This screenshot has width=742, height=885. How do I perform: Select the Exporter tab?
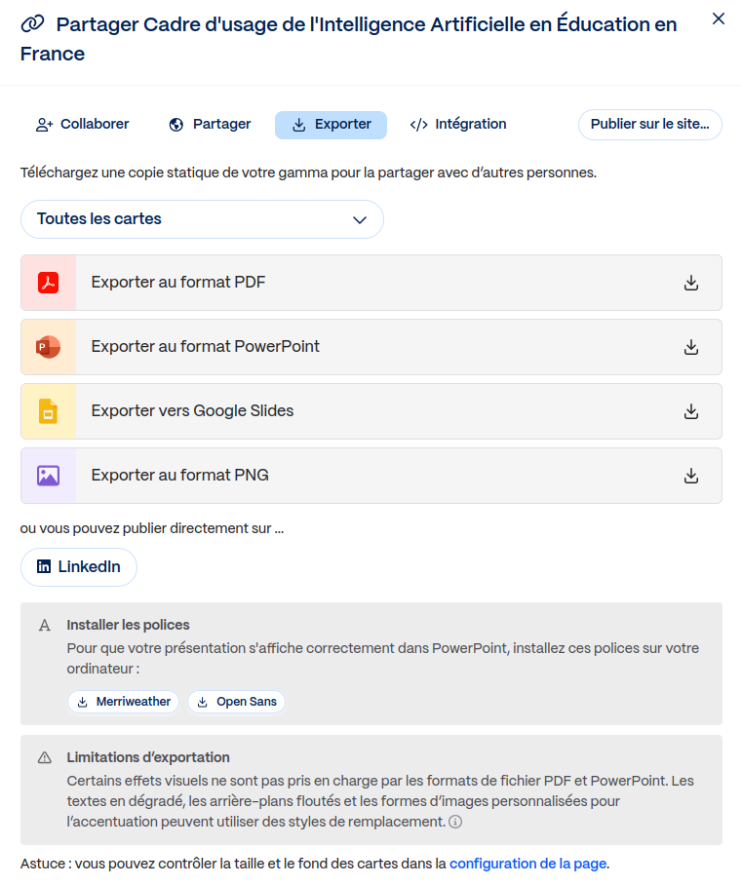331,125
